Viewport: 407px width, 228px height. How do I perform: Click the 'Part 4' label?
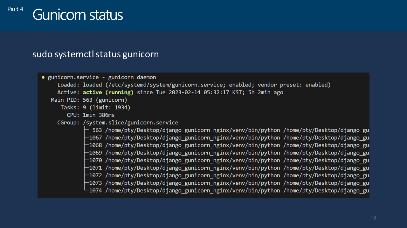pyautogui.click(x=15, y=9)
